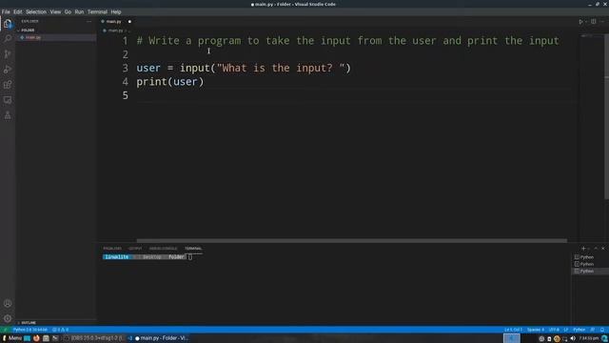Open the View menu

coord(55,12)
